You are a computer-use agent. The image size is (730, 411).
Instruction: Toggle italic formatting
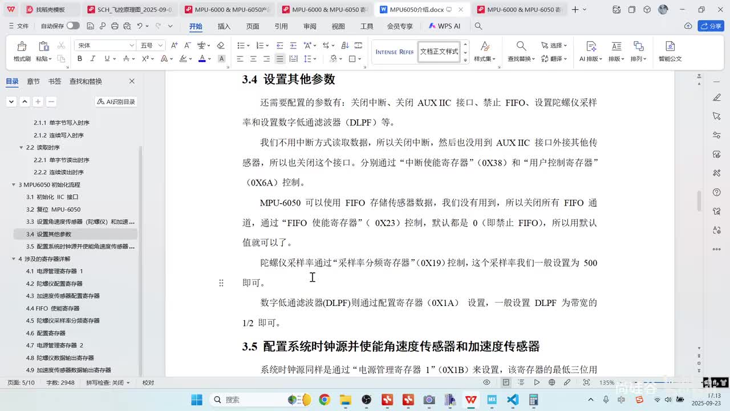[x=93, y=59]
